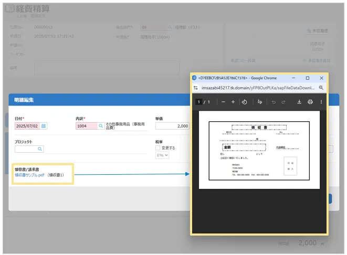Open the 8% tax rate dropdown

pos(162,156)
